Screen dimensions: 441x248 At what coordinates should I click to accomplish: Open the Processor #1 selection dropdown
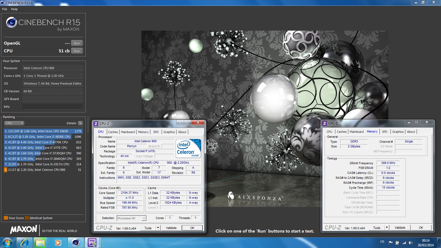pyautogui.click(x=131, y=218)
